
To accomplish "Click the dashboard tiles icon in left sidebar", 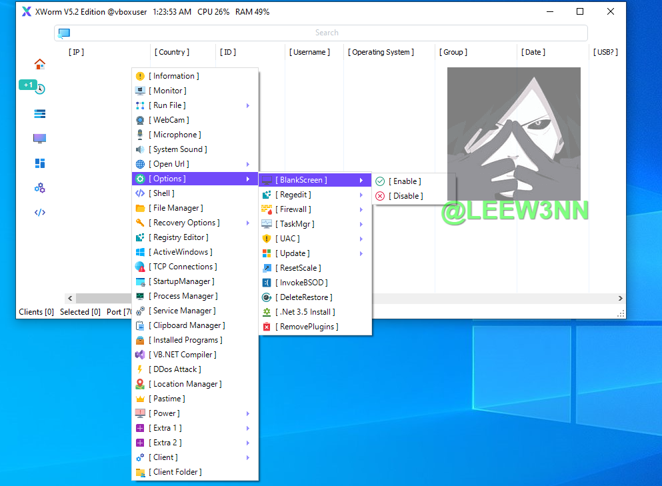I will point(40,163).
